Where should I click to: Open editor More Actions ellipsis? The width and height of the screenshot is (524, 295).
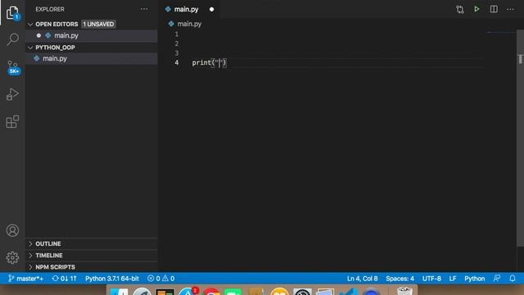pos(510,9)
